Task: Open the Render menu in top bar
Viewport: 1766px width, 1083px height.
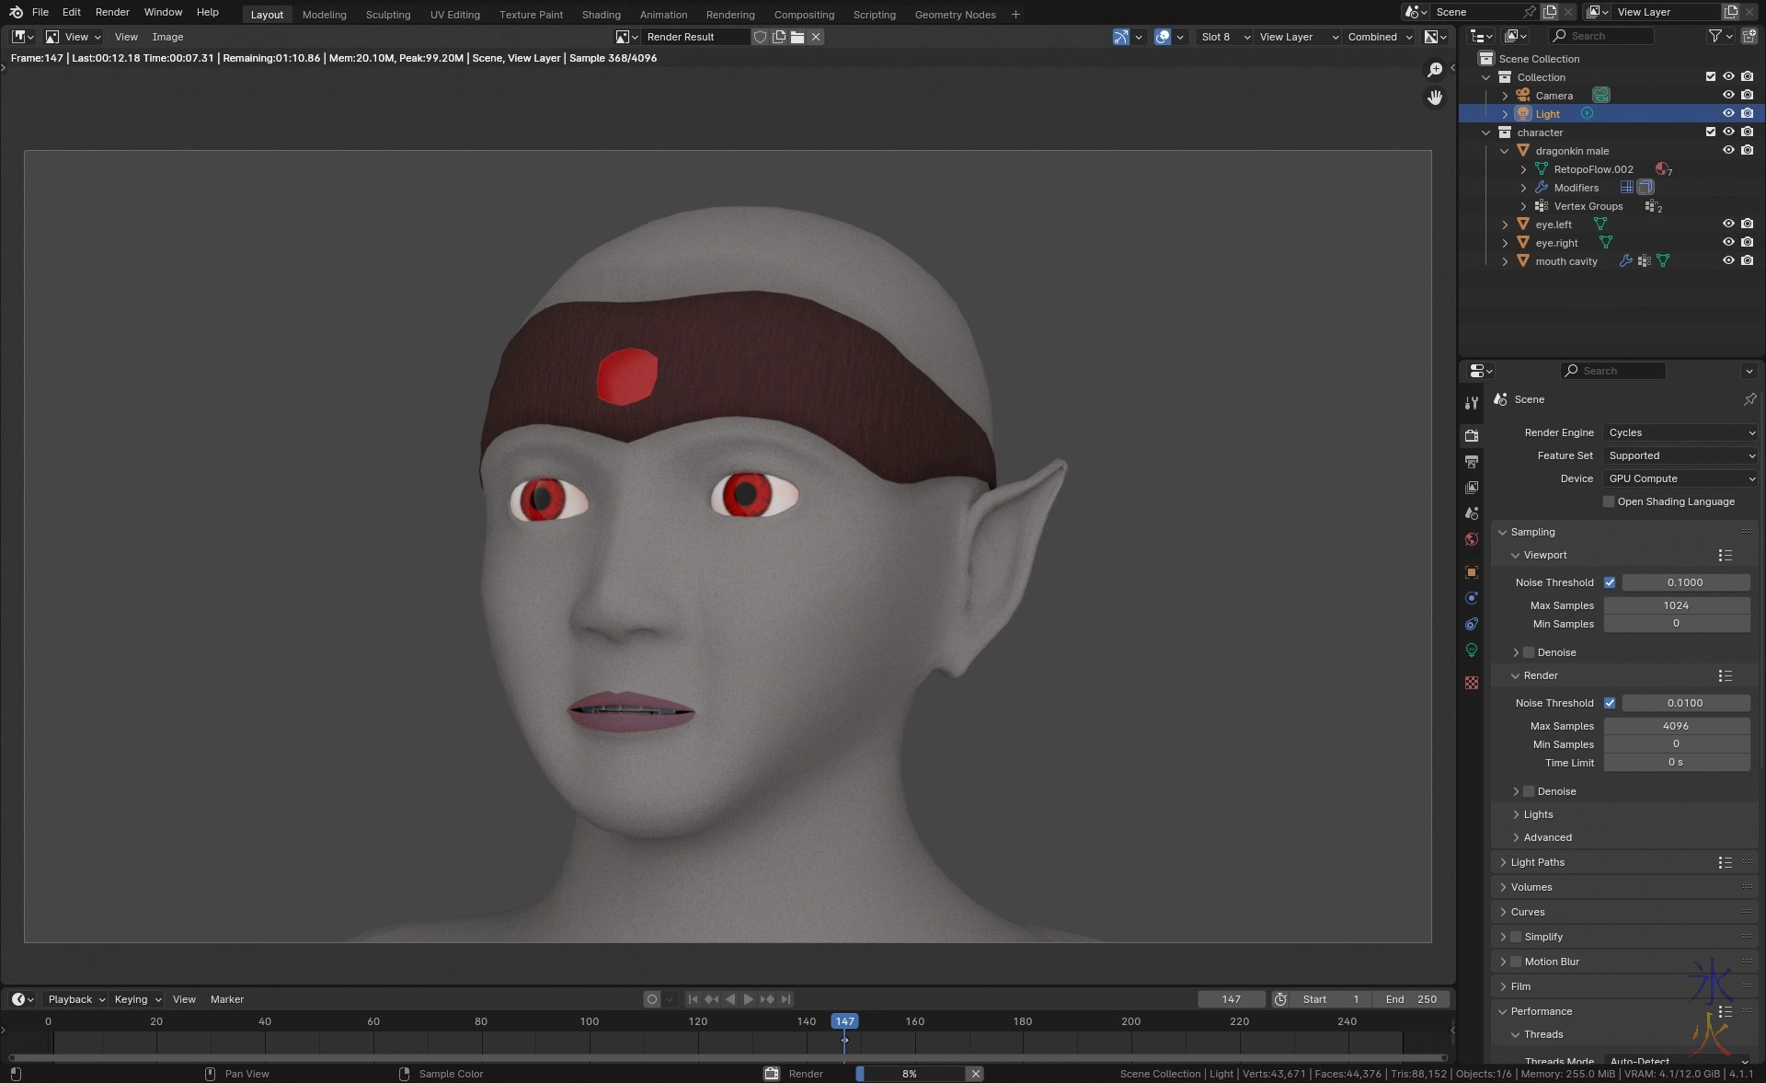Action: [112, 12]
